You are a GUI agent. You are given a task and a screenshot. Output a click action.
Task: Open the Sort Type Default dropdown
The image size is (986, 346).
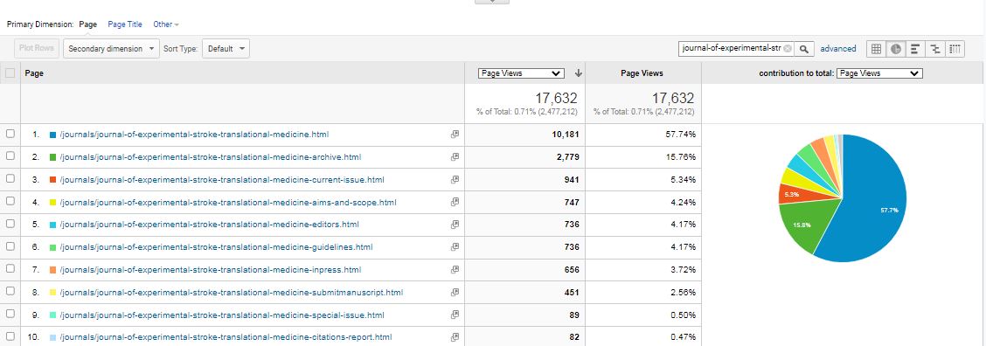point(226,48)
